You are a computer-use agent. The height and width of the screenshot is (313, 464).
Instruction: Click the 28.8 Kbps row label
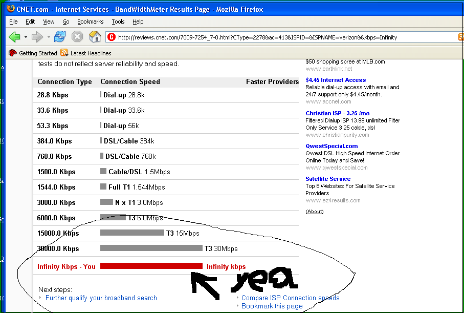[52, 95]
